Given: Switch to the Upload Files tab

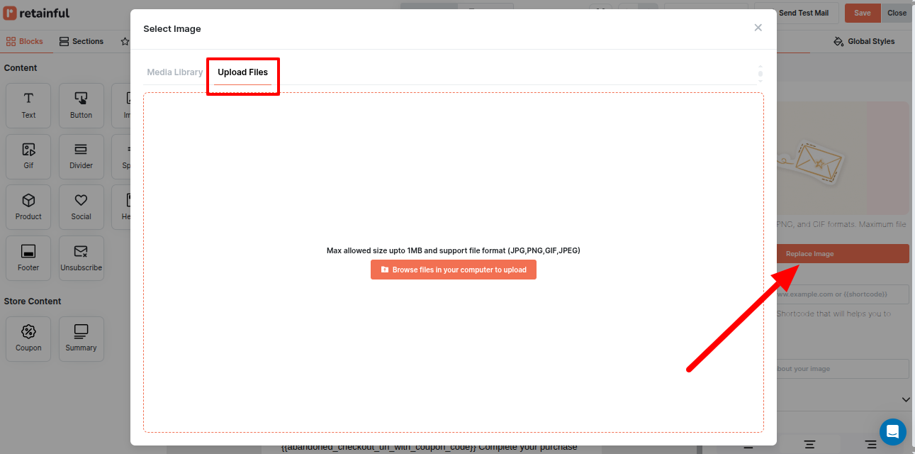Looking at the screenshot, I should click(242, 72).
